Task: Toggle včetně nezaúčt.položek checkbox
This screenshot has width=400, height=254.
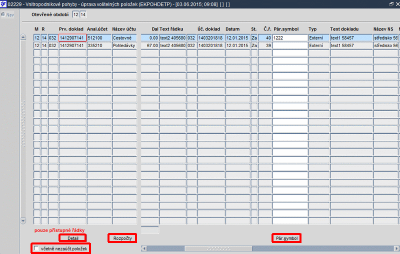Action: click(36, 248)
